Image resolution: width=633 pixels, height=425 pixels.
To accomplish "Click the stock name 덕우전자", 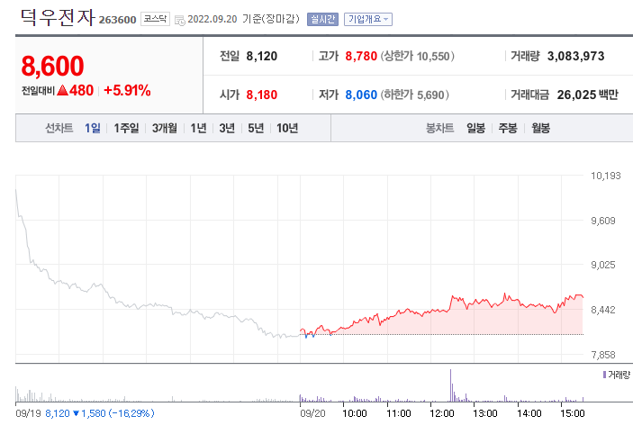I will click(x=58, y=17).
